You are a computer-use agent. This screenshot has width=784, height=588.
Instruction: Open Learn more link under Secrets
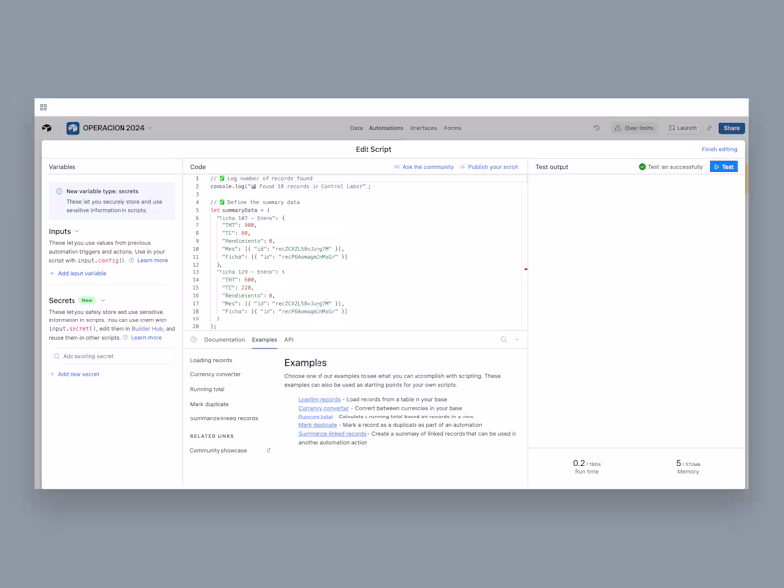coord(146,338)
